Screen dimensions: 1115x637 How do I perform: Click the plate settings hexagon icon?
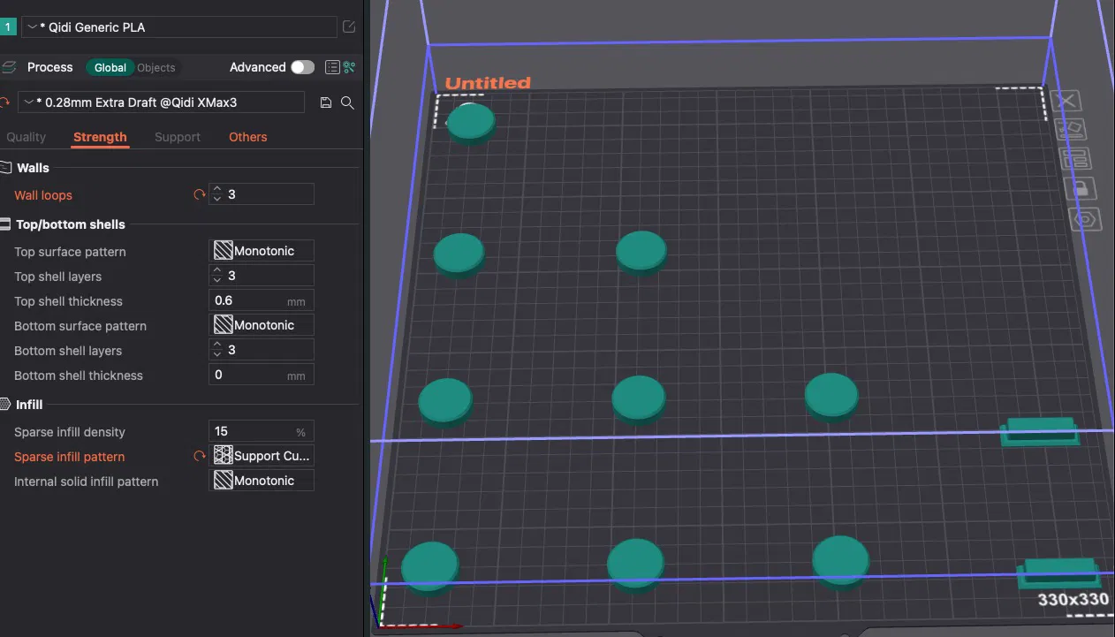pos(1084,219)
